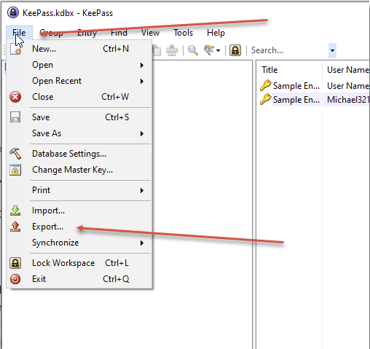Open the Find menu
This screenshot has height=349, width=370.
pos(119,33)
